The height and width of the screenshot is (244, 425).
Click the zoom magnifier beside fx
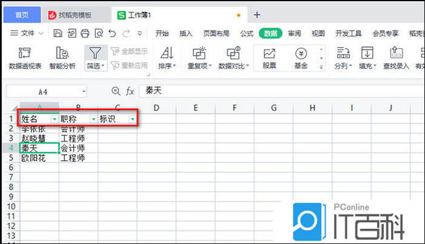click(x=116, y=91)
